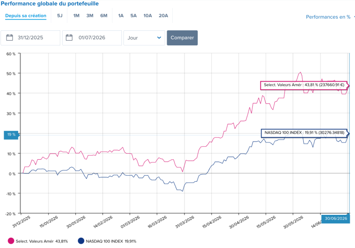Edit the 01/07/2026 end date field
This screenshot has height=248, width=355.
point(92,38)
